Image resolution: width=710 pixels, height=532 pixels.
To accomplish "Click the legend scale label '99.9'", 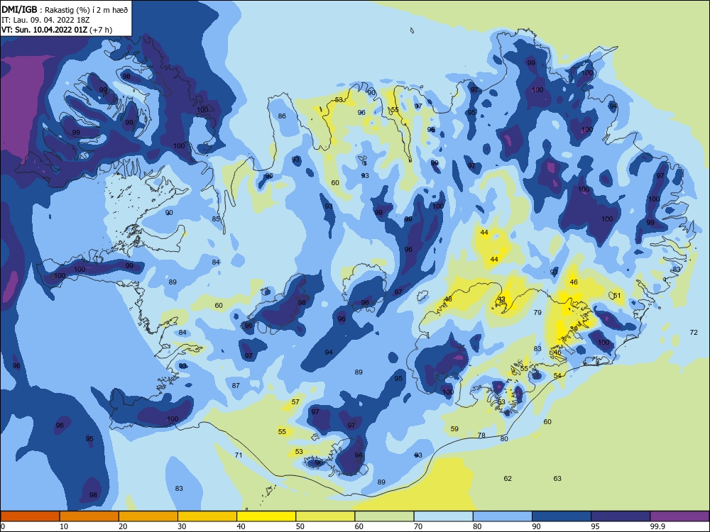I will pos(657,526).
